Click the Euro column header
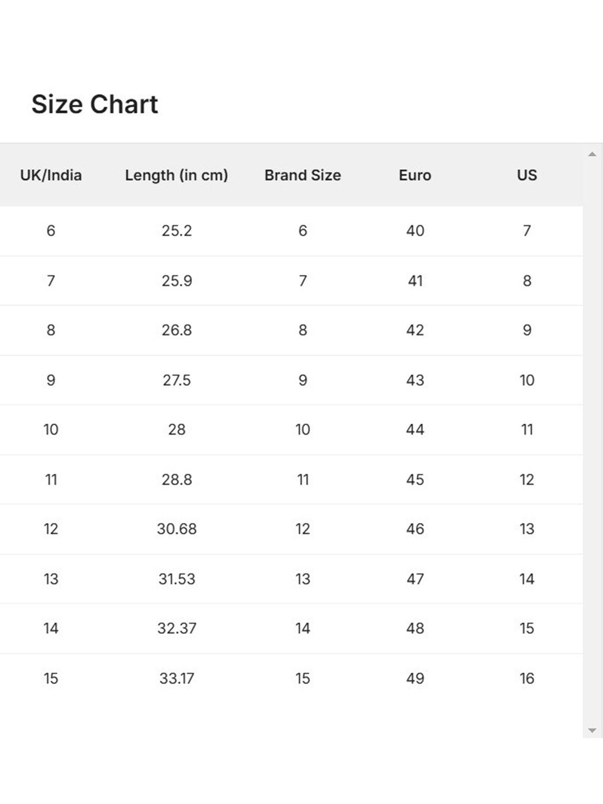Viewport: 603px width, 804px height. tap(415, 175)
